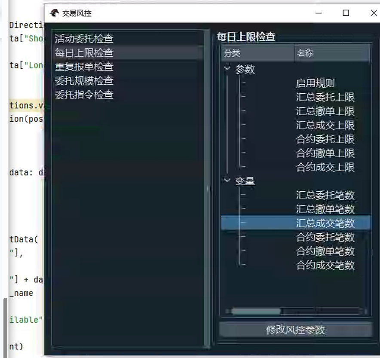Select 合约撤单笔数 variable
This screenshot has width=380, height=358.
pyautogui.click(x=325, y=251)
